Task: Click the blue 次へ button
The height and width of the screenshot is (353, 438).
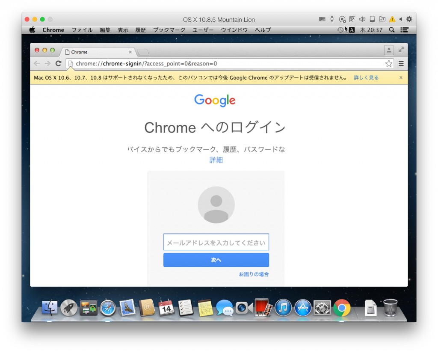Action: click(x=216, y=260)
